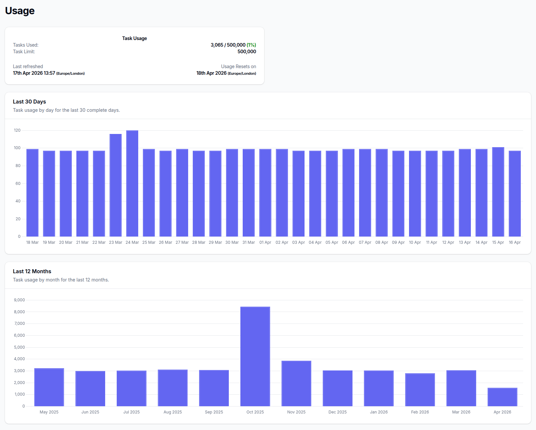Click the Usage page heading
This screenshot has width=536, height=430.
point(20,11)
